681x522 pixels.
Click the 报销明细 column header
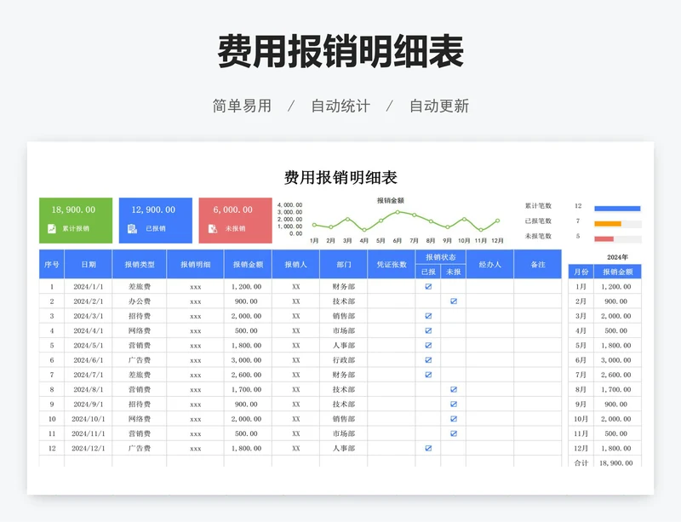[196, 264]
